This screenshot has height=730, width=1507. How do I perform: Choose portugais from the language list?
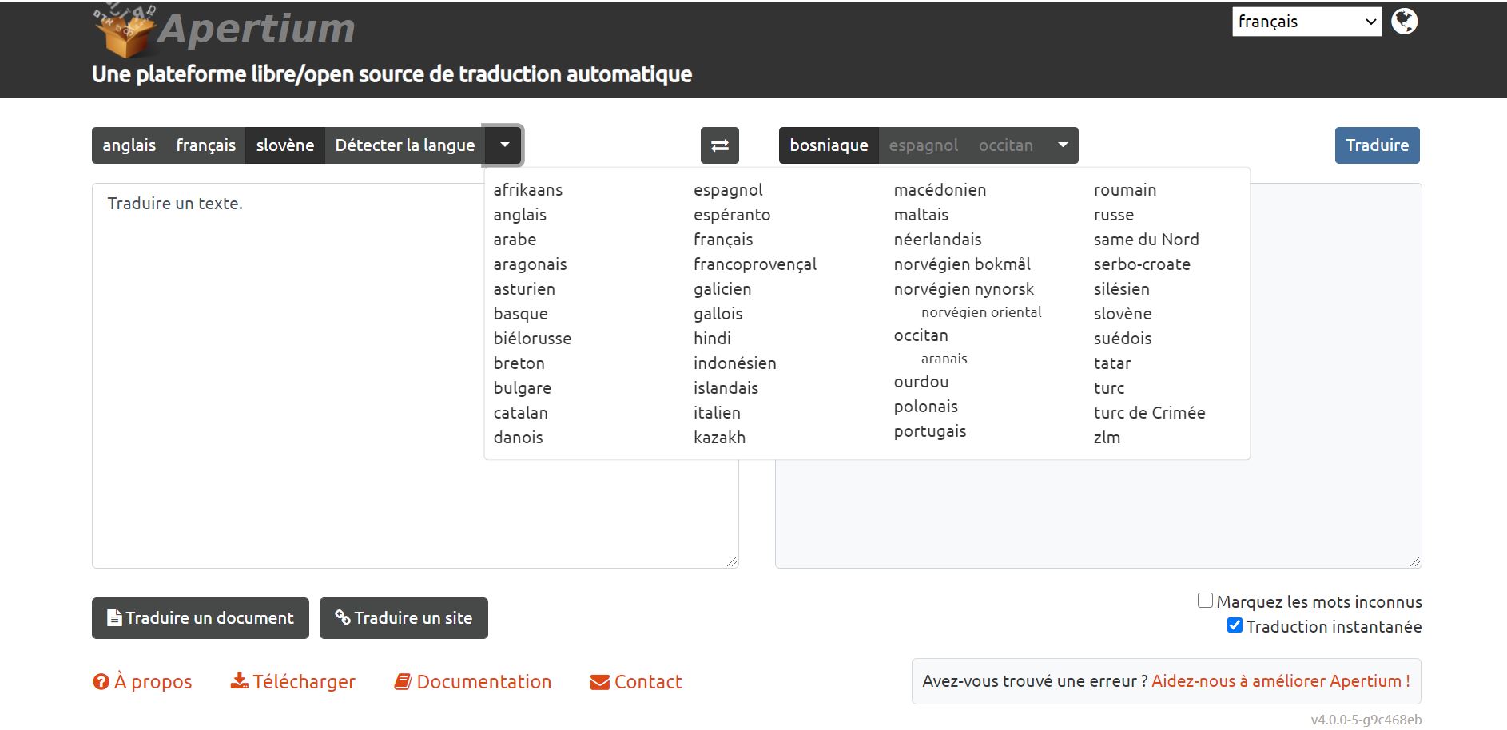[x=930, y=431]
